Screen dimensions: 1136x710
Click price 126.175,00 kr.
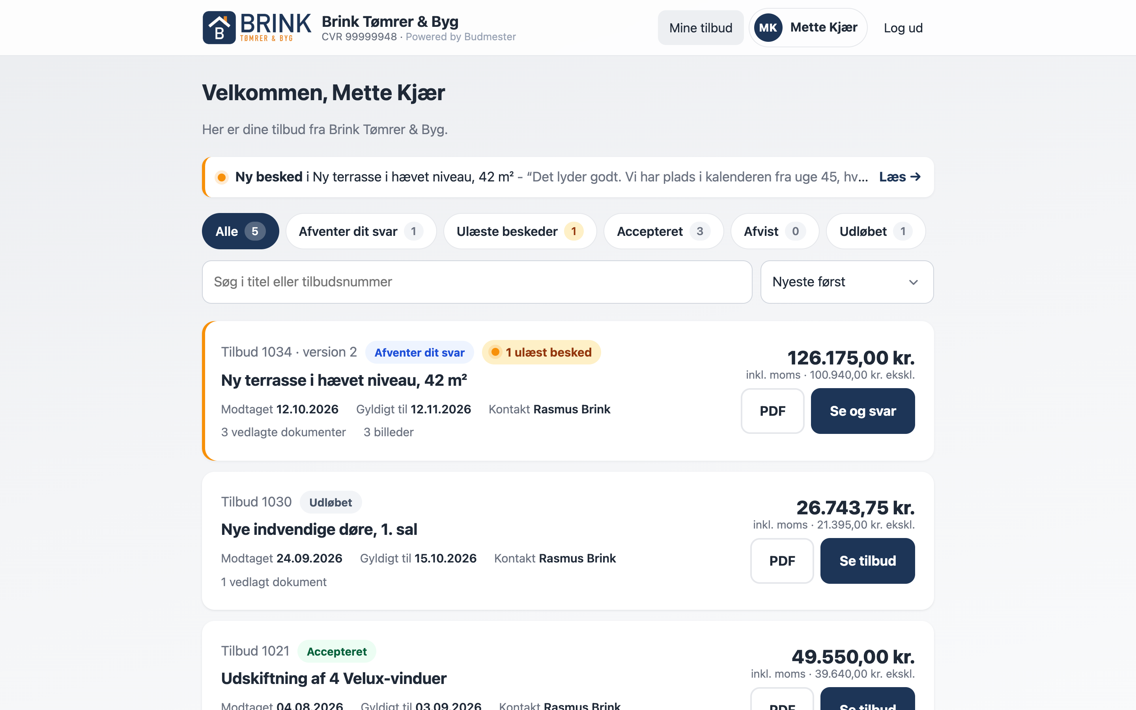(850, 358)
